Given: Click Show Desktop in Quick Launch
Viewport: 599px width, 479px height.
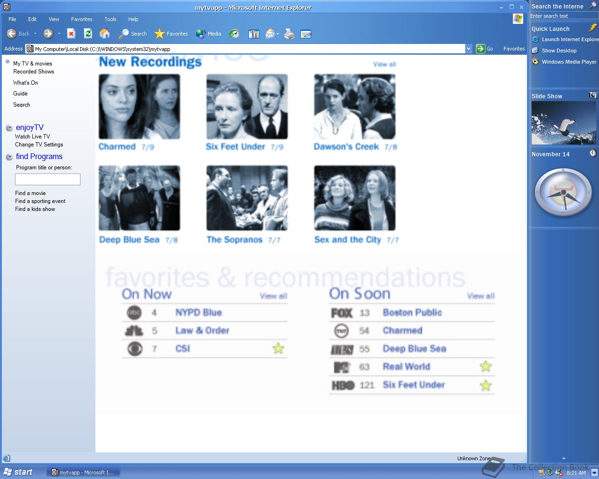Looking at the screenshot, I should pos(554,51).
